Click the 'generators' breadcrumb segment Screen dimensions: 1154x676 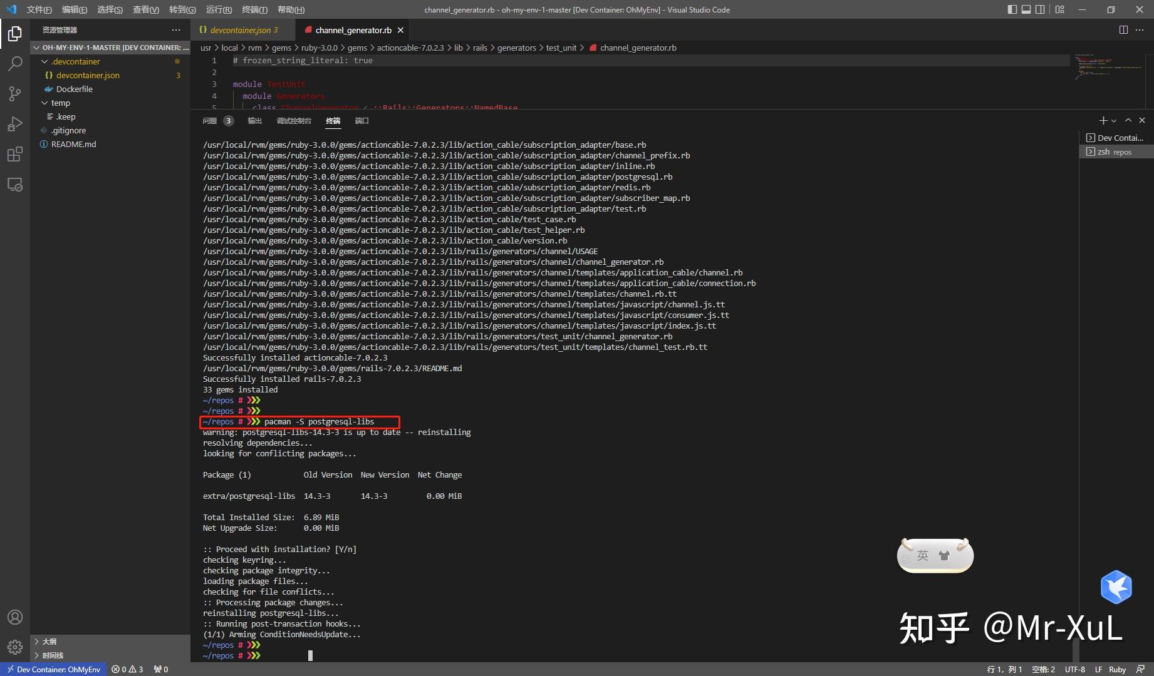516,48
